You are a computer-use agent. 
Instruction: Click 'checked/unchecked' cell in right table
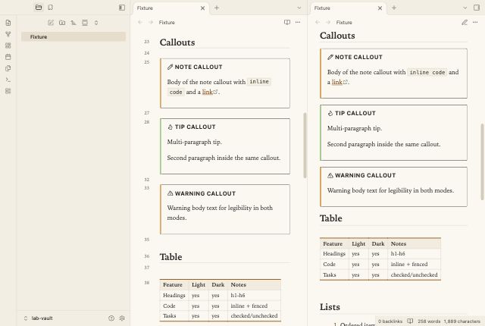tap(415, 274)
